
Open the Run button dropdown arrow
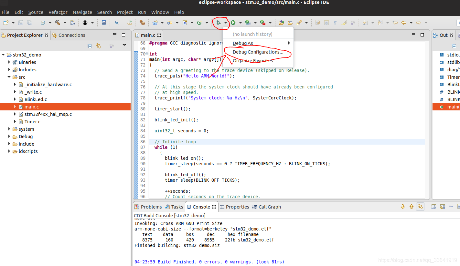point(240,23)
